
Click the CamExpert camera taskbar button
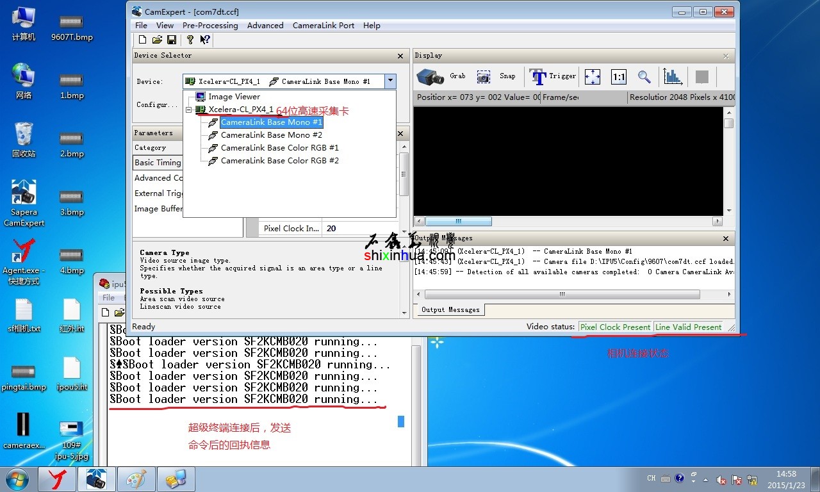point(97,479)
